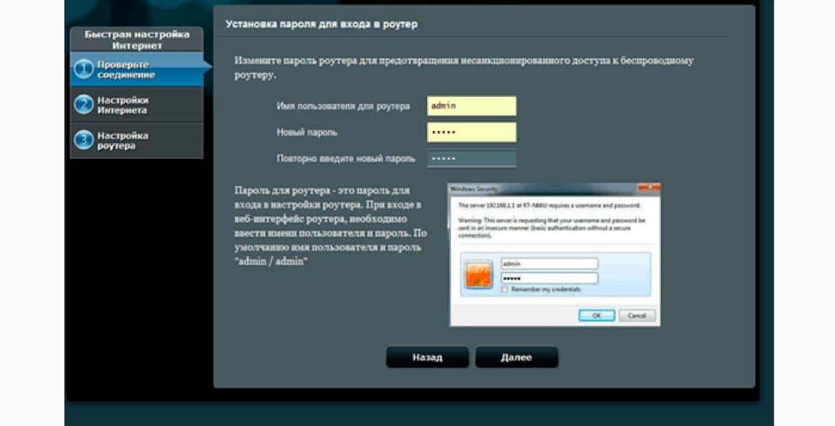Tick the Remember my credentials checkbox

(x=504, y=289)
